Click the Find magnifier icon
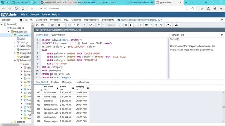The image size is (225, 126). pos(59,25)
